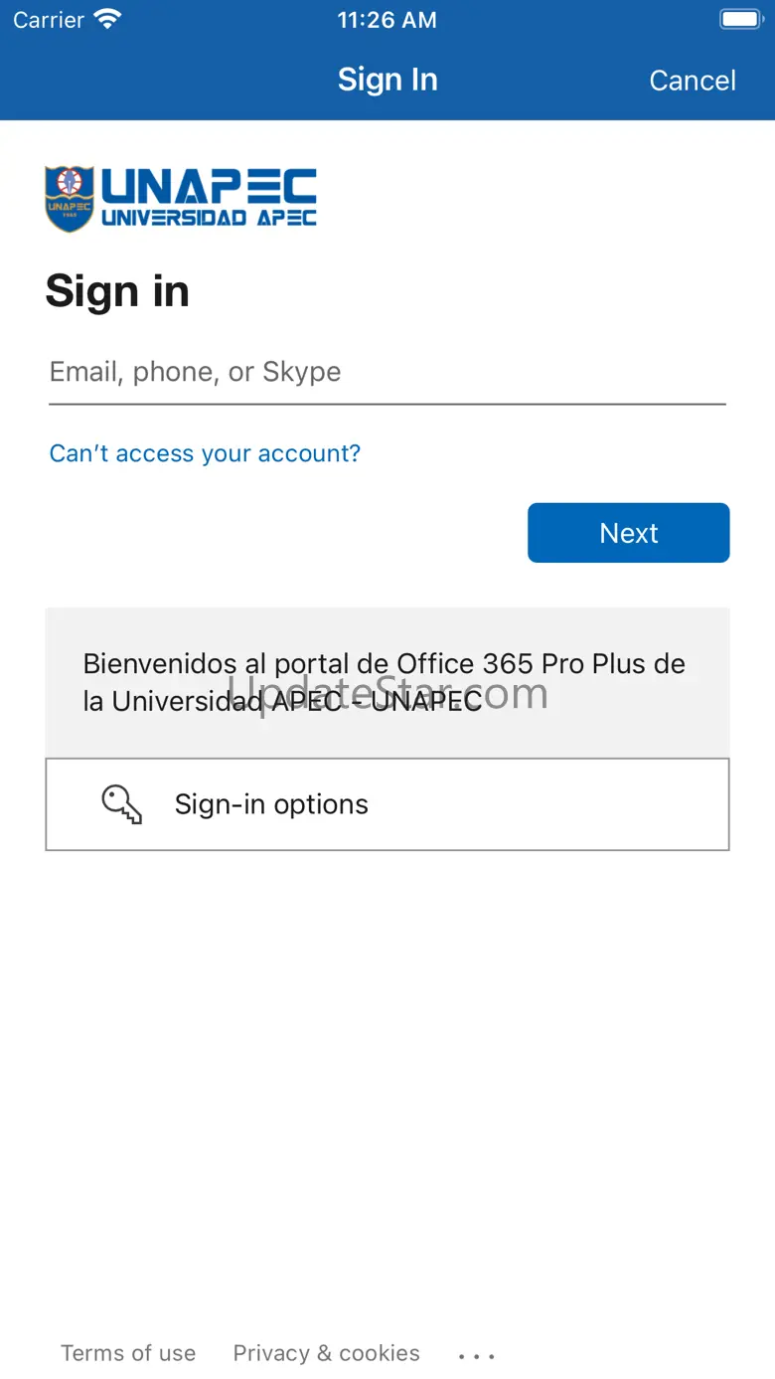Tap the Bienvenidos Office 365 welcome message
Image resolution: width=775 pixels, height=1379 pixels.
[x=385, y=682]
